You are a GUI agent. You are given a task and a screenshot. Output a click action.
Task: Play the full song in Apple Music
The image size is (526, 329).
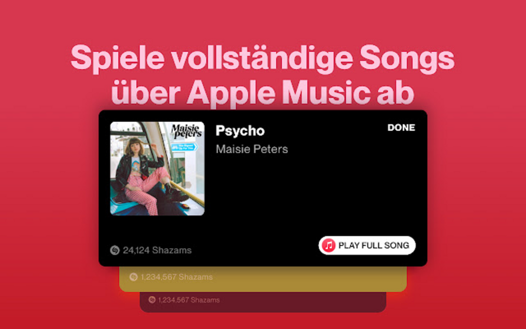click(x=367, y=245)
